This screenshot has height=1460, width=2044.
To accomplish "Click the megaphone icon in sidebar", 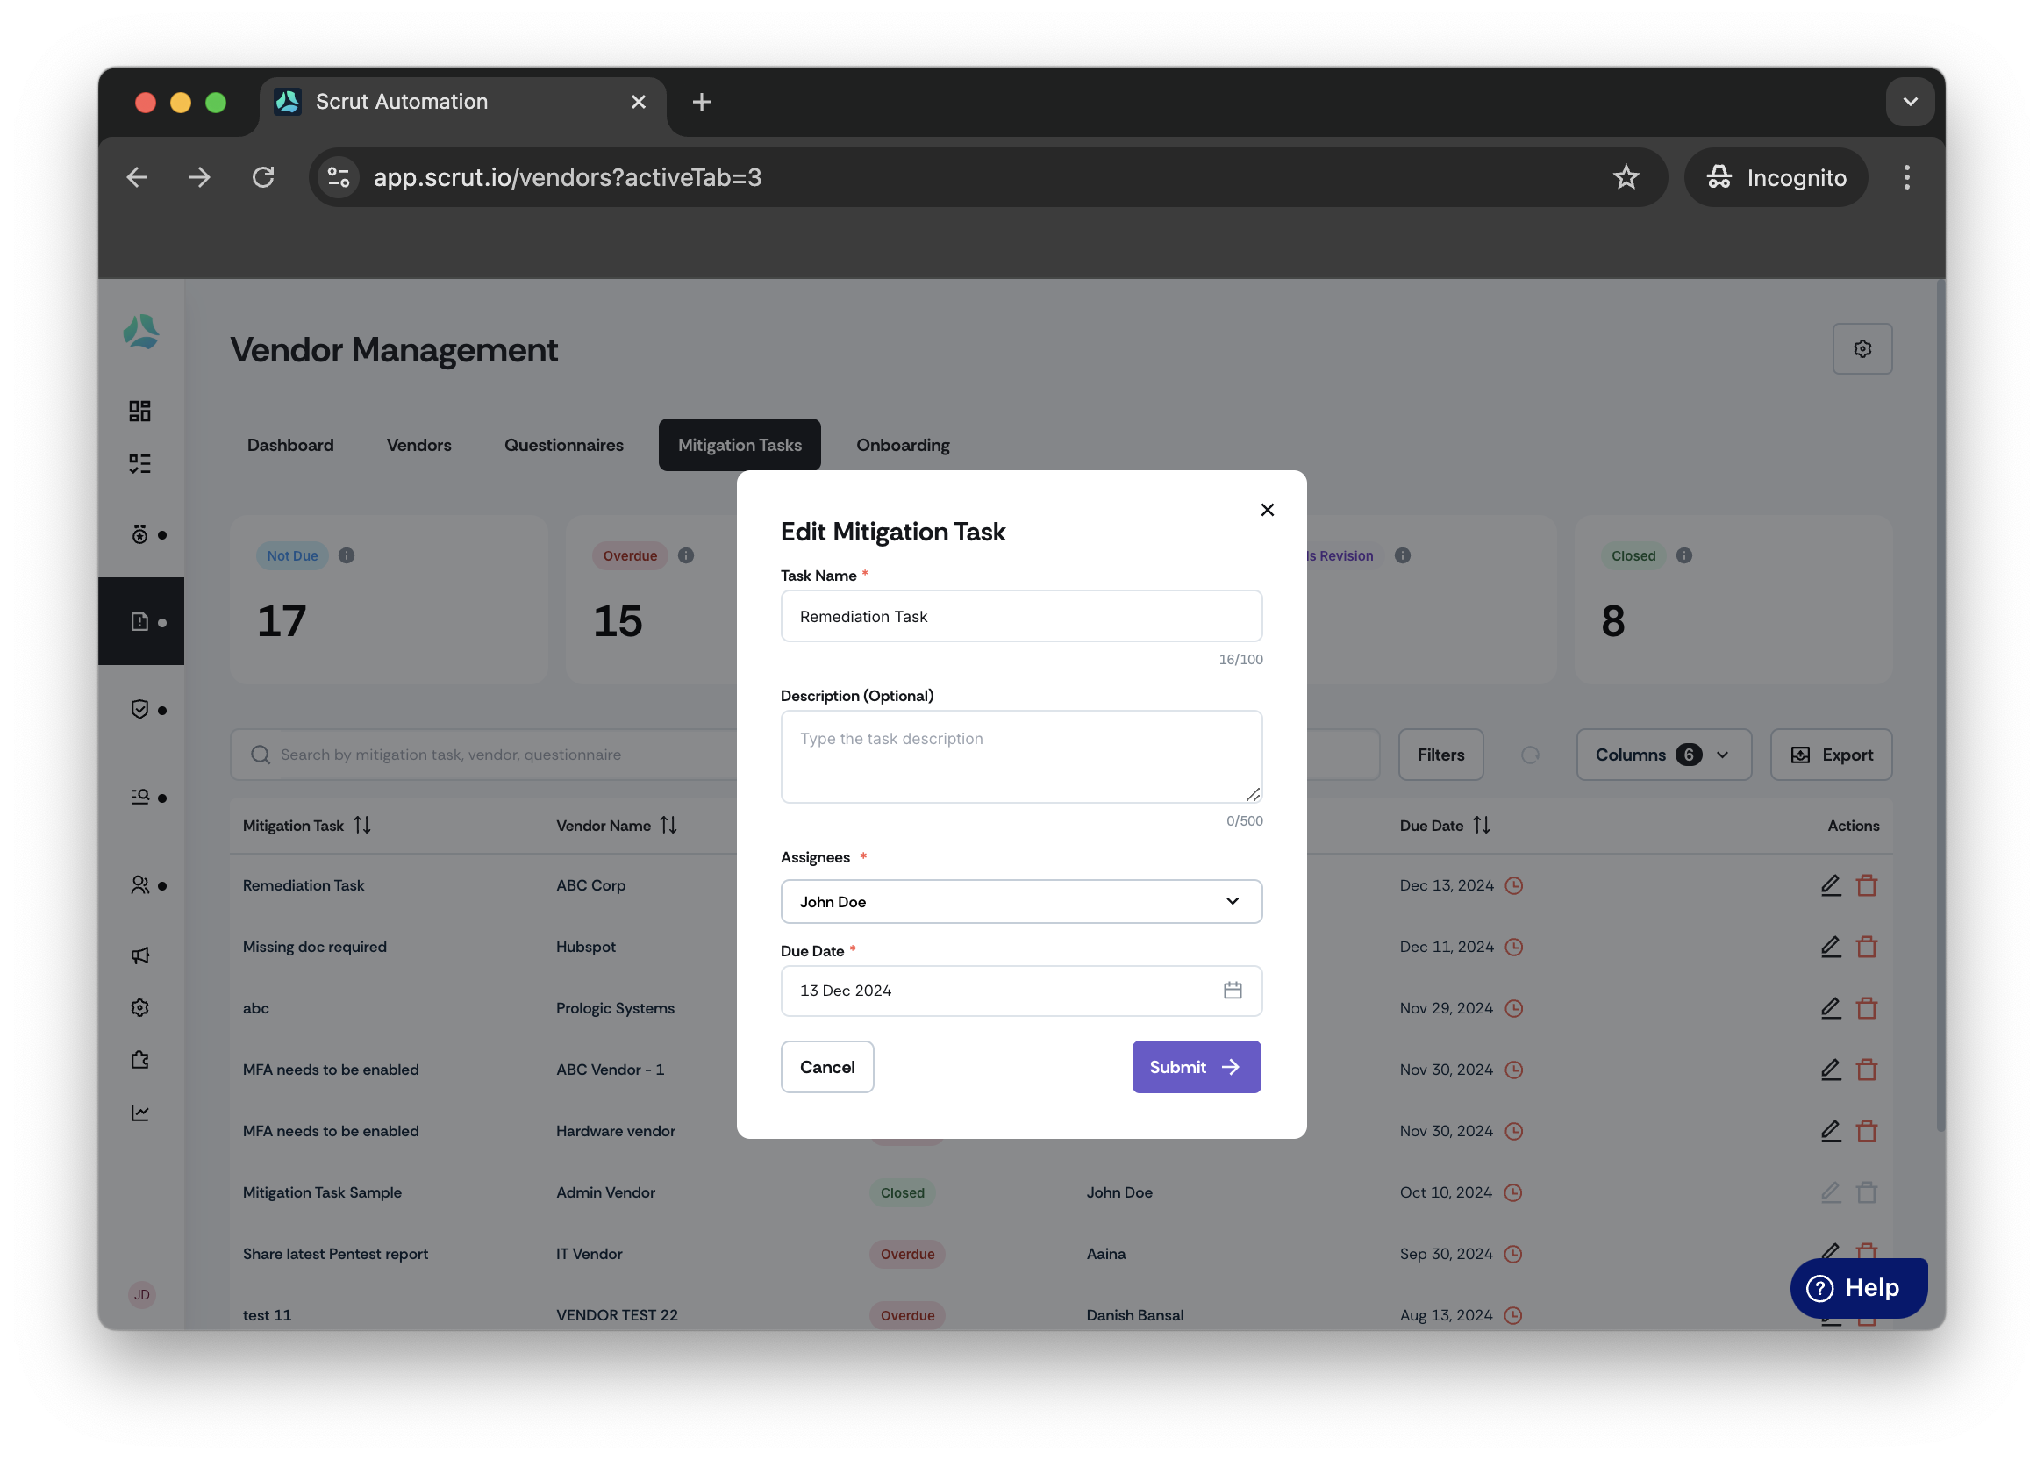I will point(139,955).
